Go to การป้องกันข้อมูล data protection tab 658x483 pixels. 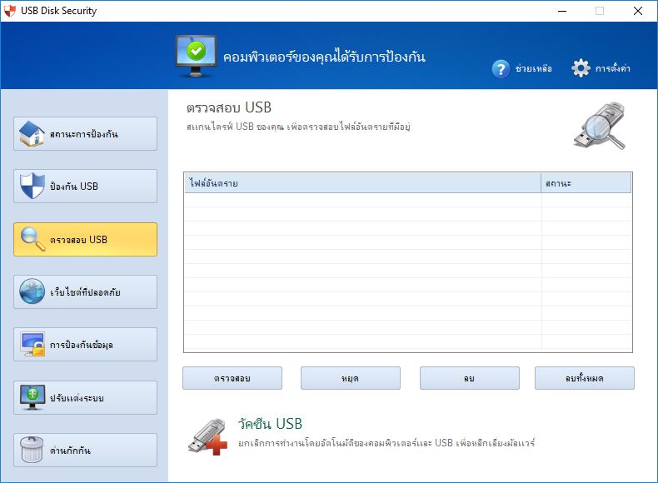(x=85, y=345)
